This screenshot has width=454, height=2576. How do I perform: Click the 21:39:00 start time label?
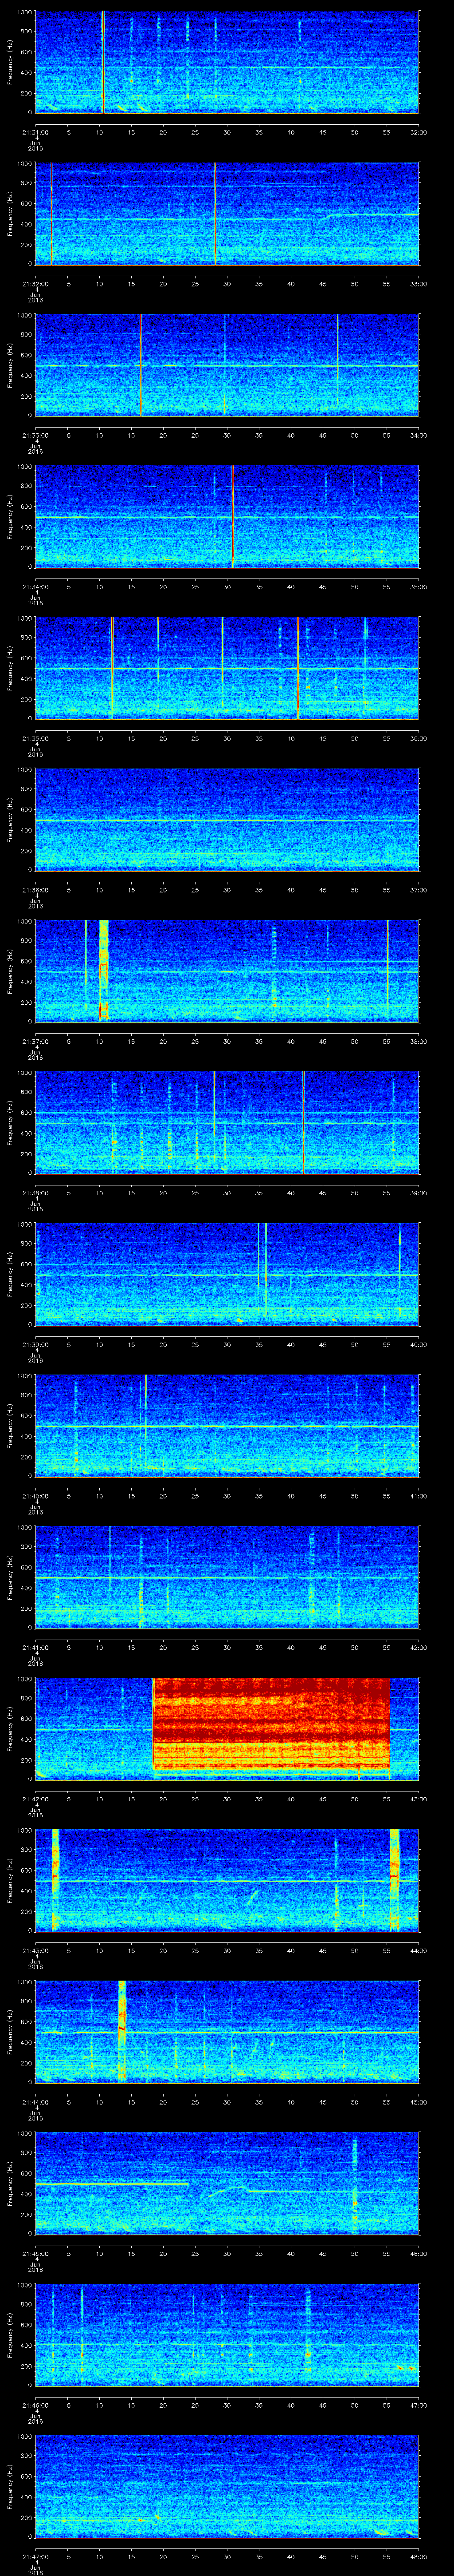[x=35, y=1344]
